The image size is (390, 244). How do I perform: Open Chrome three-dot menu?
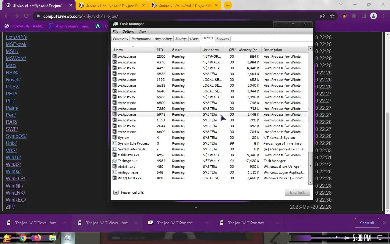(x=383, y=16)
